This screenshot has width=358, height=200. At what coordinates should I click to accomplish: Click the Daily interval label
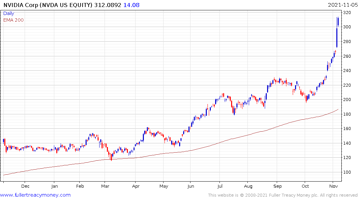coord(9,13)
